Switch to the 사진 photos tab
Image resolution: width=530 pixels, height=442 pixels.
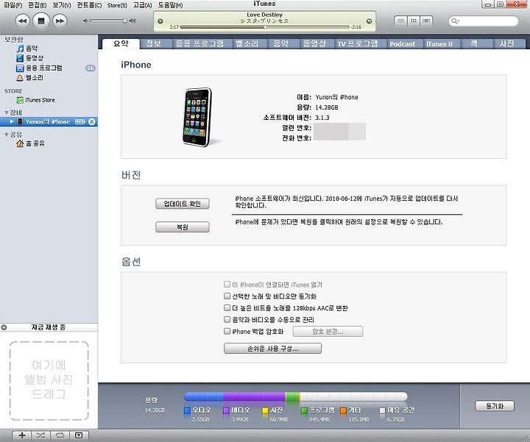click(507, 44)
